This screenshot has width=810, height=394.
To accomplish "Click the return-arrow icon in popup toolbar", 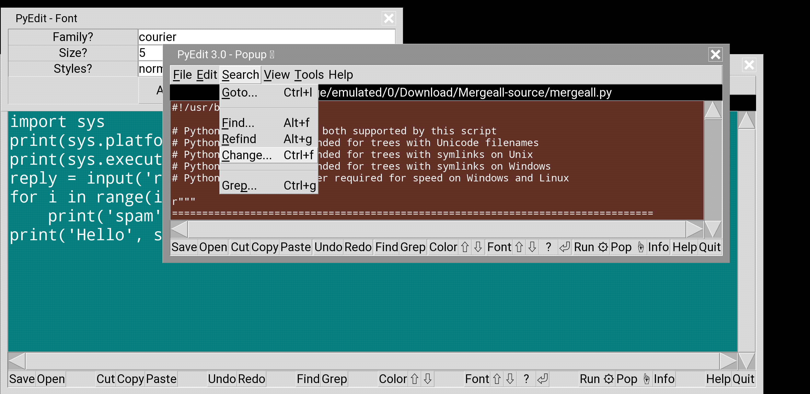I will pyautogui.click(x=565, y=247).
